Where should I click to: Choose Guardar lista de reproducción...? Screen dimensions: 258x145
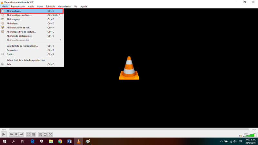[x=32, y=46]
